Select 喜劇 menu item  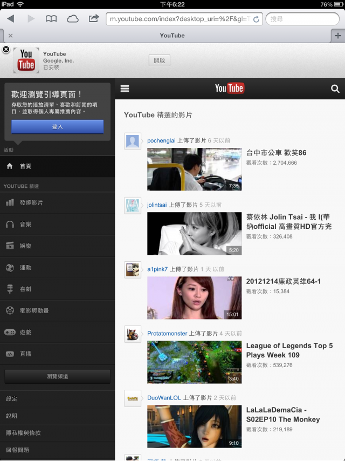[57, 289]
